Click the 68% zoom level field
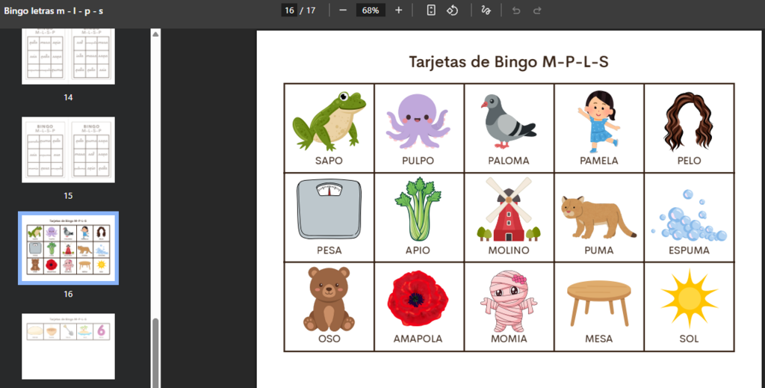 (371, 10)
